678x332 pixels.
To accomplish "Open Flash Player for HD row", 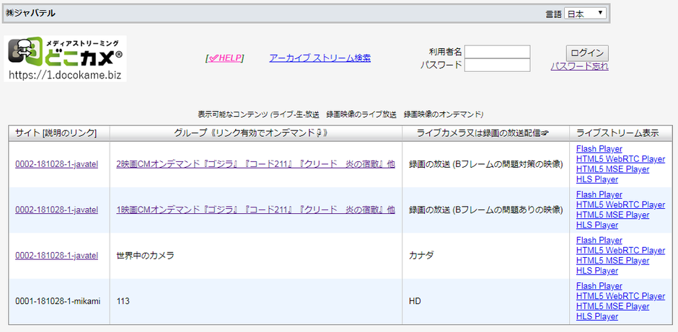I will (x=599, y=286).
